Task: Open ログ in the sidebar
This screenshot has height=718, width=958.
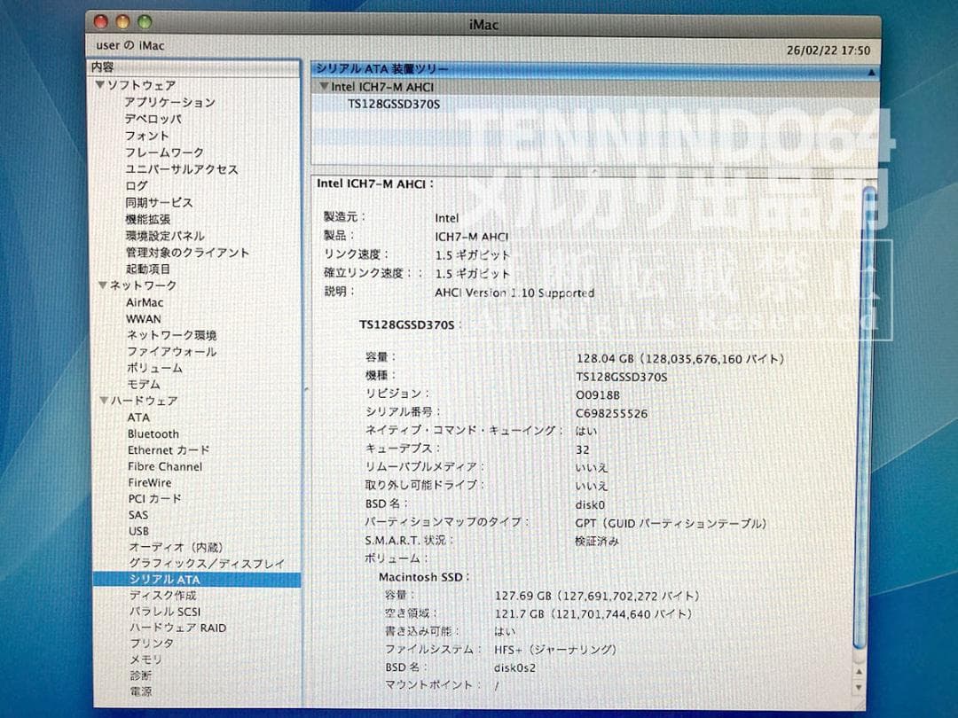Action: point(137,185)
